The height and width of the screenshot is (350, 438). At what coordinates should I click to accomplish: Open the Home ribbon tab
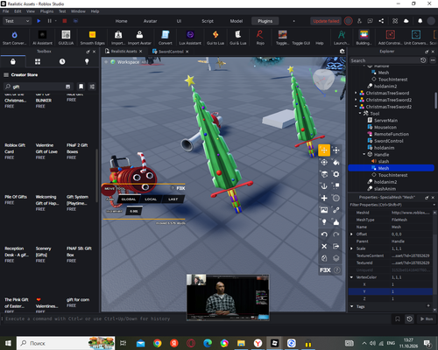coord(121,21)
